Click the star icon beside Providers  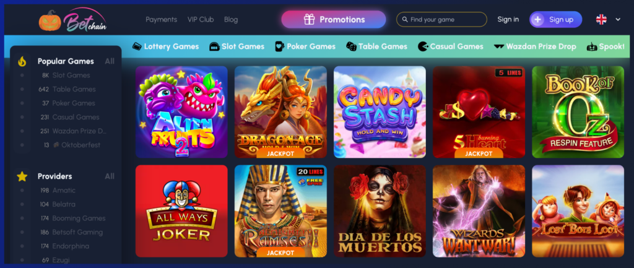click(x=22, y=176)
